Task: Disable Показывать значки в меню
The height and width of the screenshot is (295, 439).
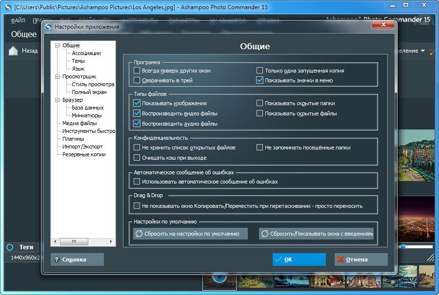Action: (259, 79)
